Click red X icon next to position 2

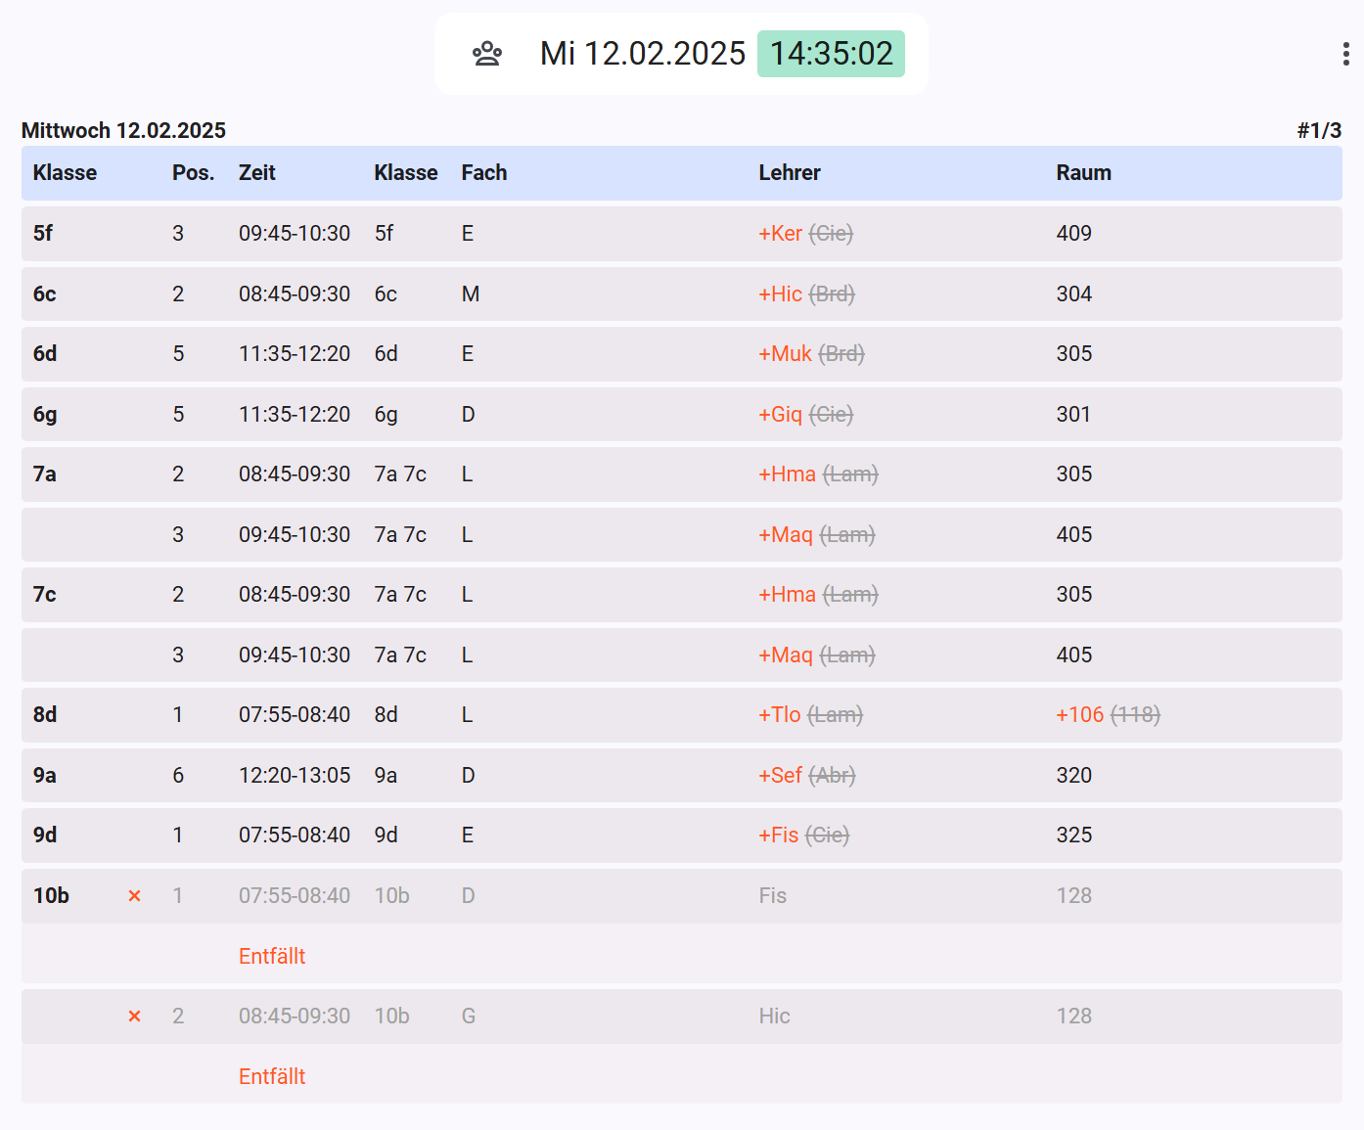(135, 1017)
